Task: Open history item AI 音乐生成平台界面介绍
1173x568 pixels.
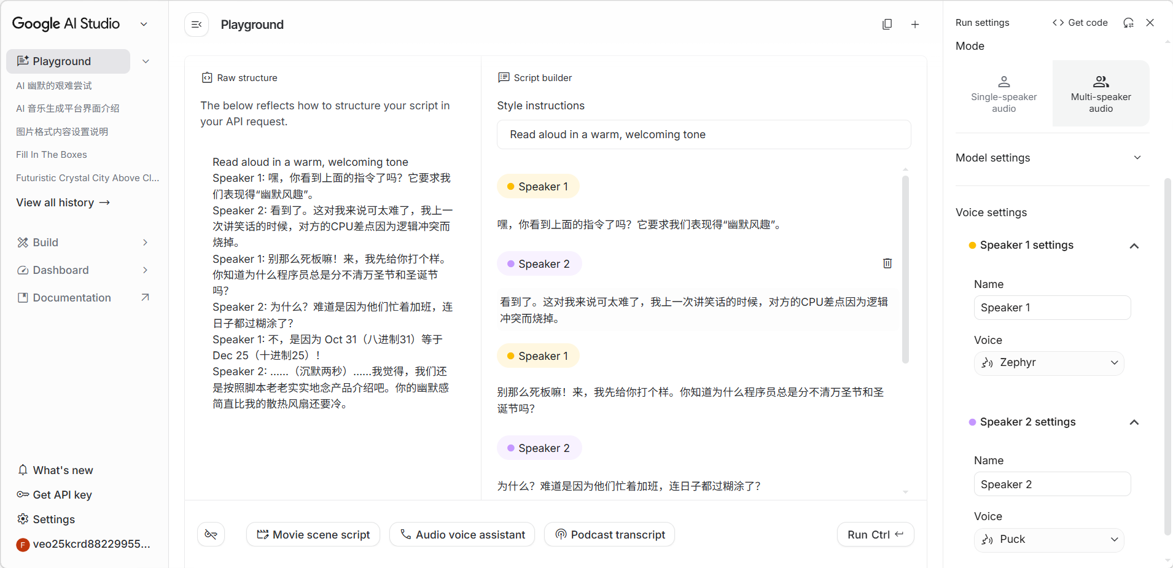Action: coord(68,108)
